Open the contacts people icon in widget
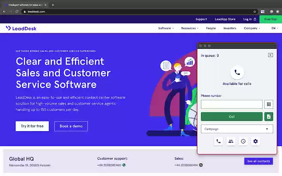Screen dimensions: 282x176 tap(231, 141)
